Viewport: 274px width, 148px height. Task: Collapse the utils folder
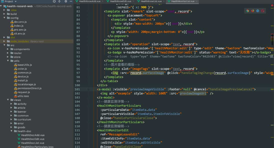pyautogui.click(x=8, y=61)
